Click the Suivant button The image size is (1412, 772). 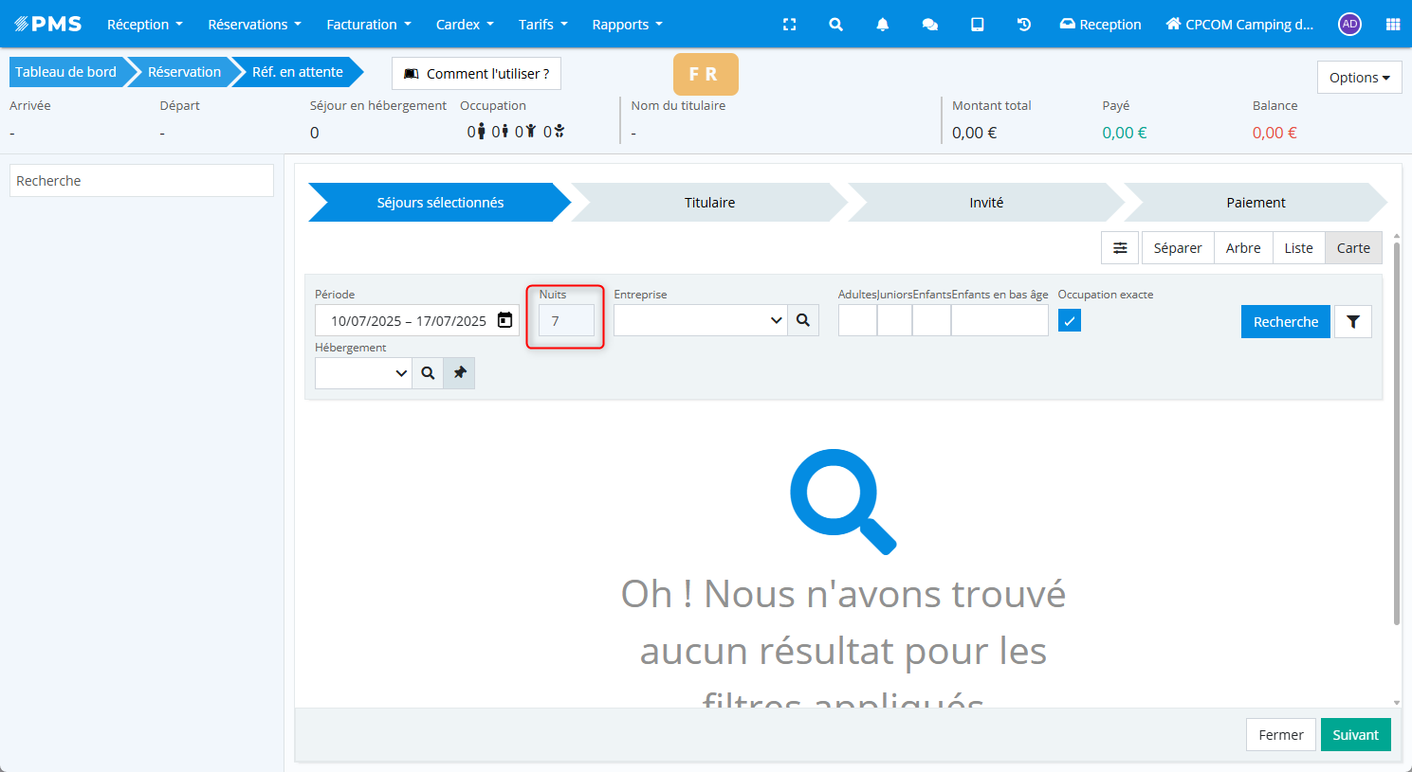(x=1355, y=735)
